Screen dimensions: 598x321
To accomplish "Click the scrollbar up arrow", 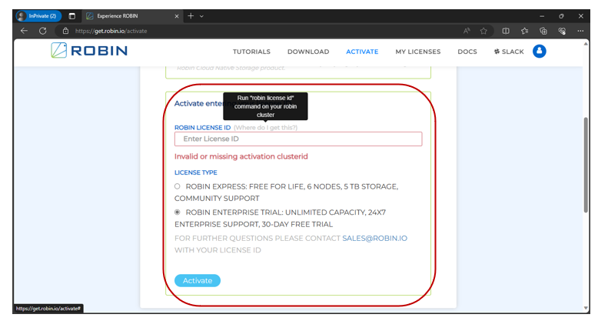I will (586, 45).
